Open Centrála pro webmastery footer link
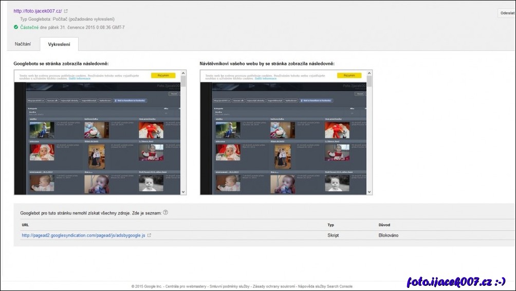This screenshot has width=516, height=291. [x=186, y=286]
